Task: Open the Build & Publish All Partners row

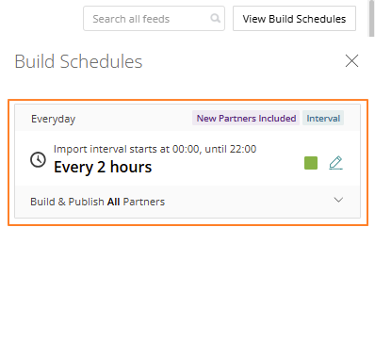Action: [187, 202]
